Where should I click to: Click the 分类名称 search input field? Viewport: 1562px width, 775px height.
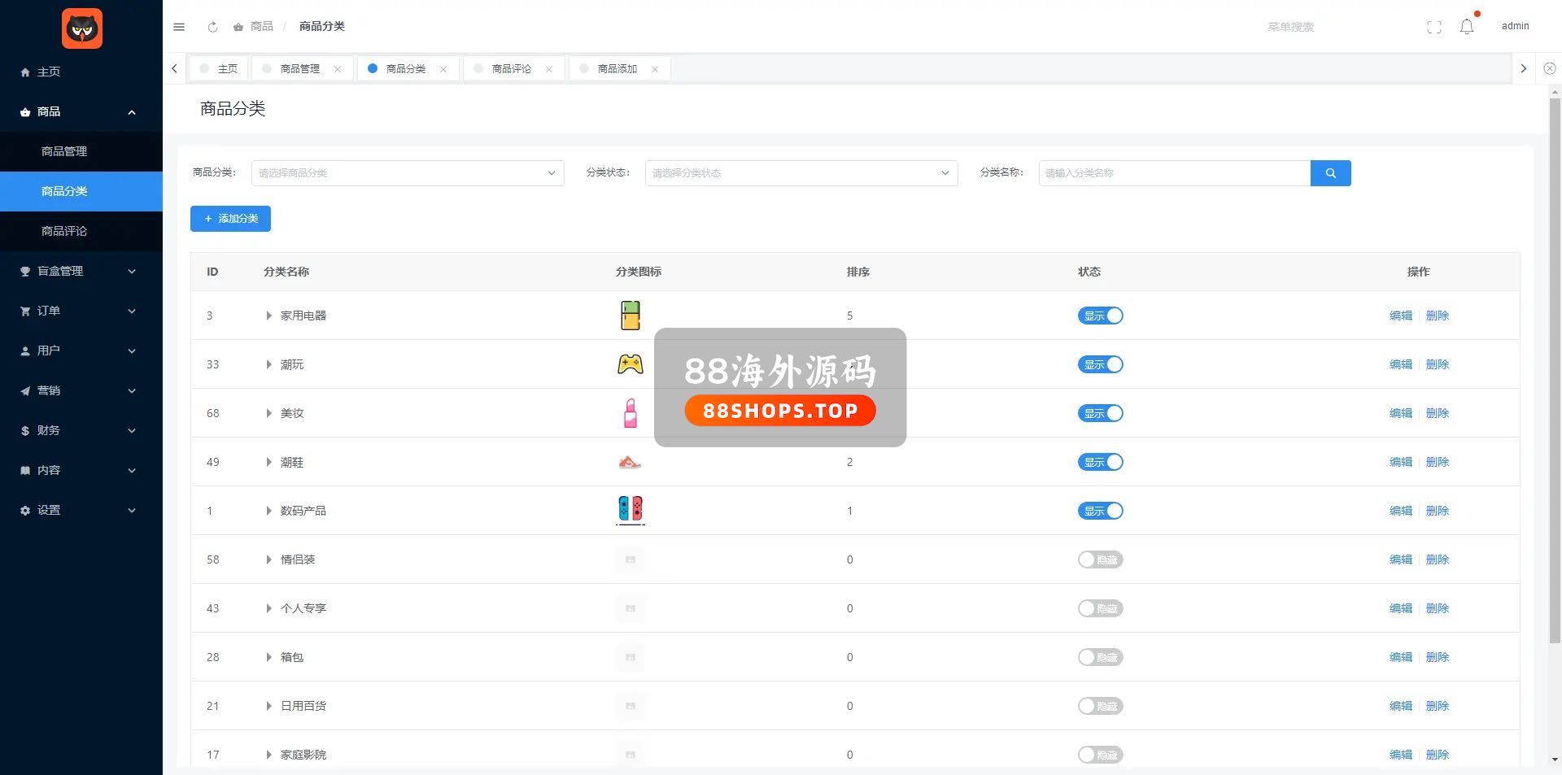(x=1174, y=173)
